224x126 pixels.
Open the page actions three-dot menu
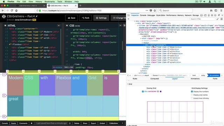[x=147, y=10]
